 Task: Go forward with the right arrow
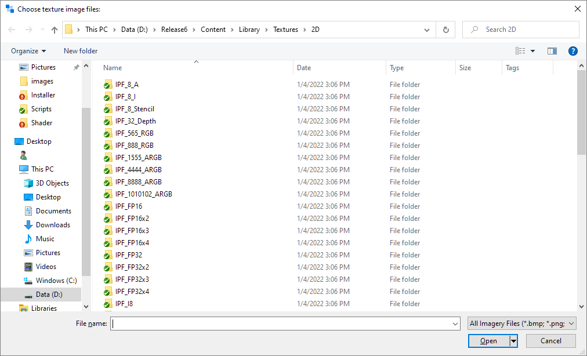pyautogui.click(x=29, y=30)
